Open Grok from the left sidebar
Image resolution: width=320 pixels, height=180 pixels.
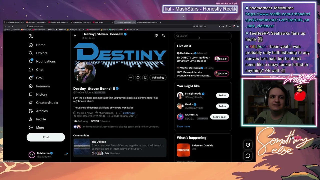pos(36,78)
